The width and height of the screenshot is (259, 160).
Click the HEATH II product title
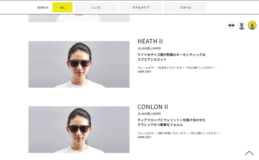click(150, 41)
